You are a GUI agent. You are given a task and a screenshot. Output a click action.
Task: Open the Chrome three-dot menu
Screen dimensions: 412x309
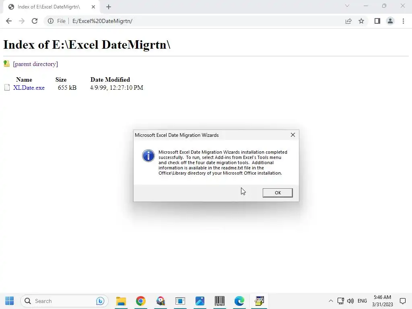[x=403, y=21]
